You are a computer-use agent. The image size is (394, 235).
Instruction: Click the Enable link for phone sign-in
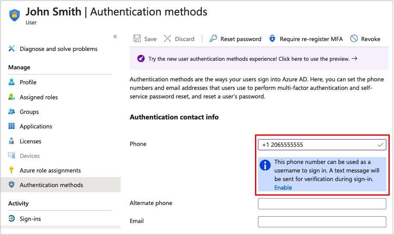tap(283, 187)
